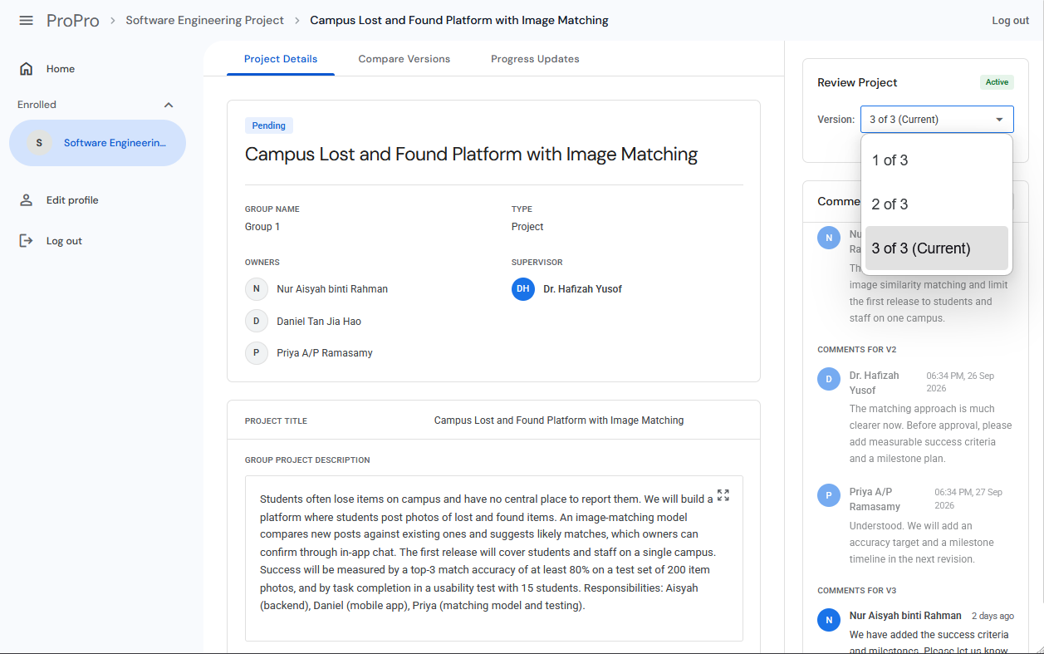Click the COMMENTS FOR V3 heading

click(x=857, y=591)
